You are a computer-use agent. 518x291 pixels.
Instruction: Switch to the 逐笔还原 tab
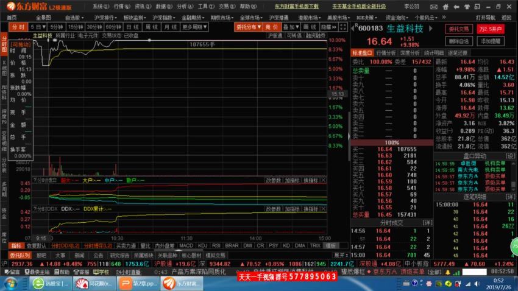click(458, 53)
